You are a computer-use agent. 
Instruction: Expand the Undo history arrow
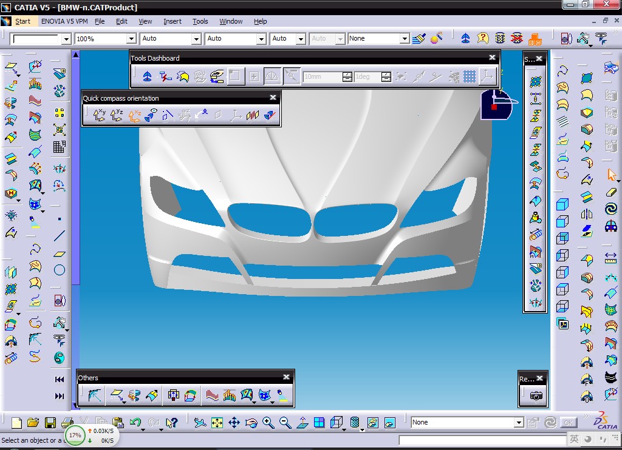[x=143, y=429]
